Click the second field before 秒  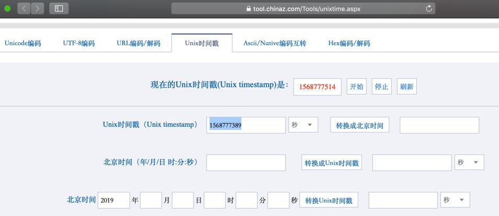point(278,200)
